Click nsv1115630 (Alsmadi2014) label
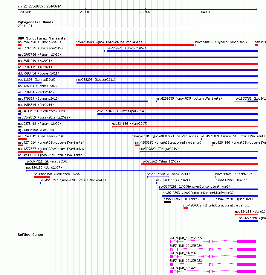 (168, 174)
